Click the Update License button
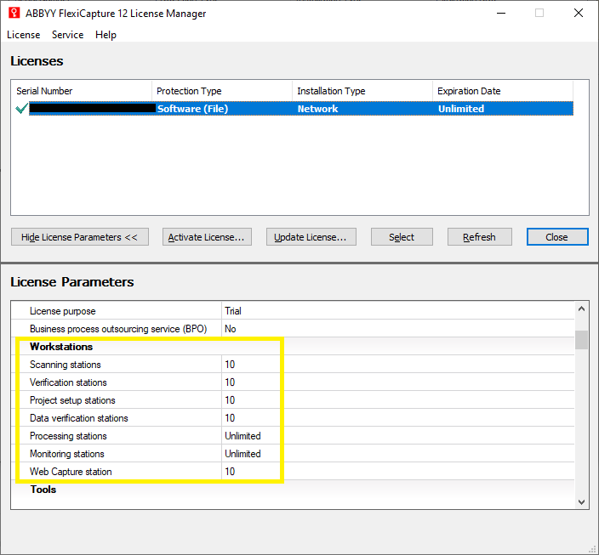The image size is (599, 555). click(311, 237)
